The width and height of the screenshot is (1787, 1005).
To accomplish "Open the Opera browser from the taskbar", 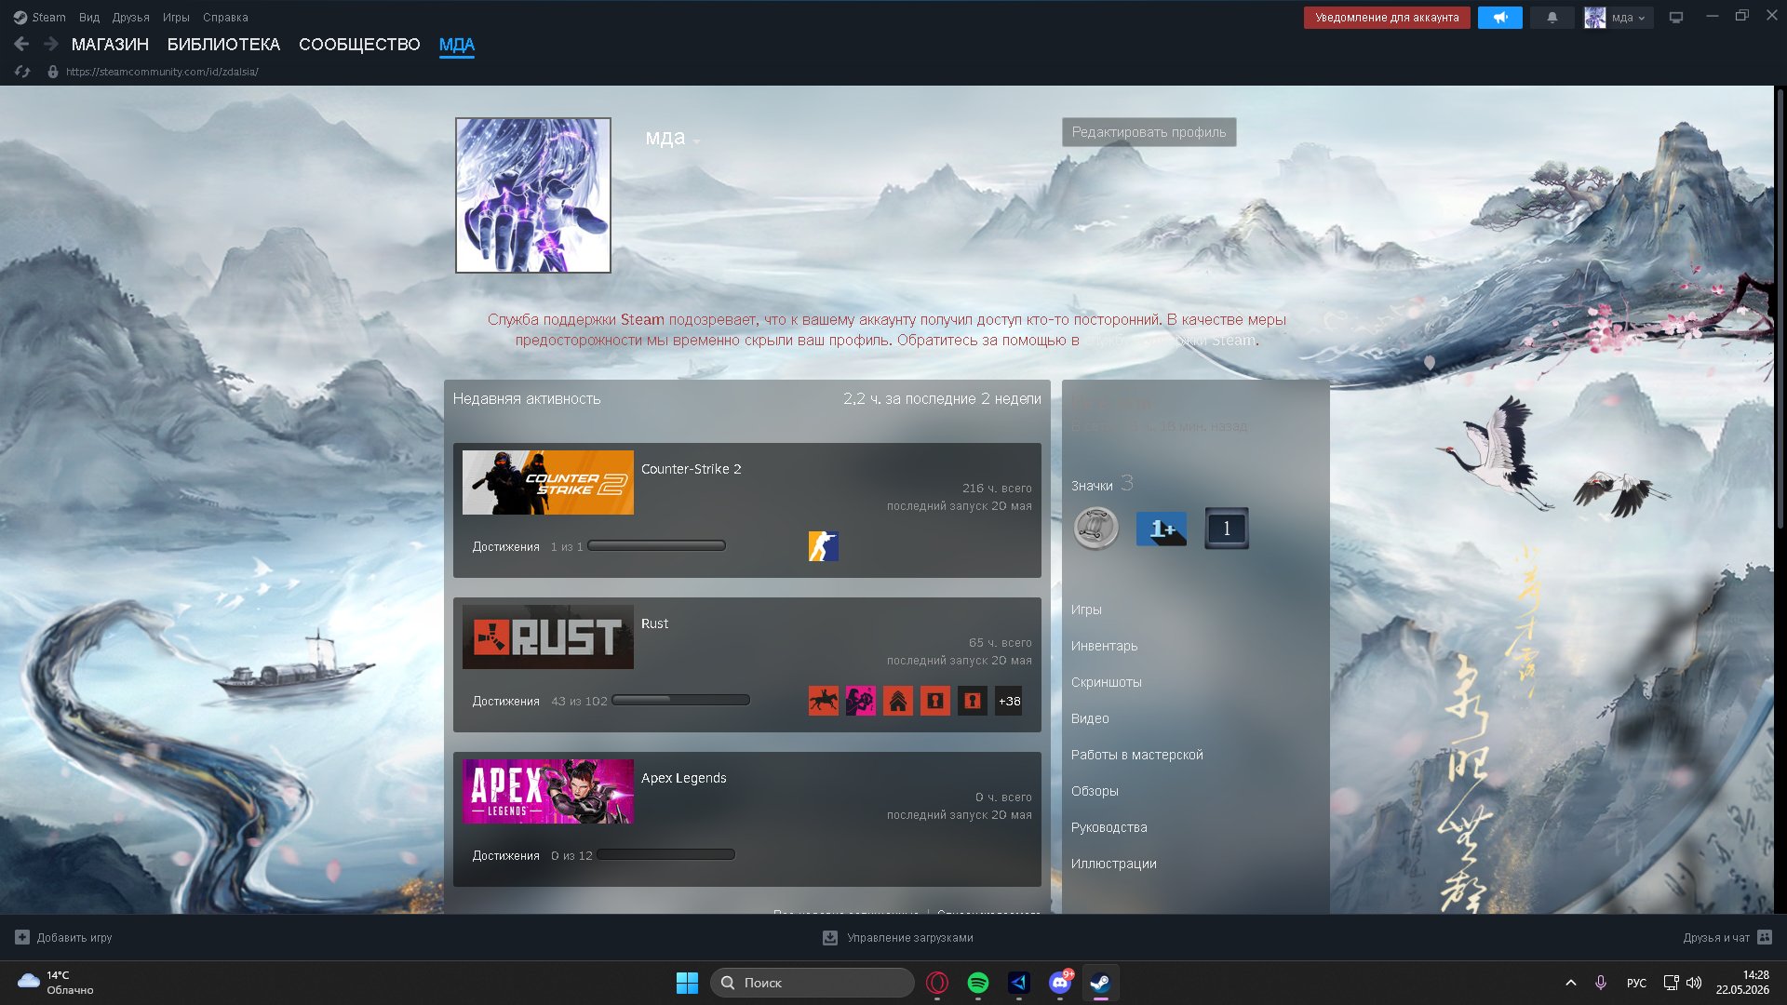I will [x=937, y=983].
